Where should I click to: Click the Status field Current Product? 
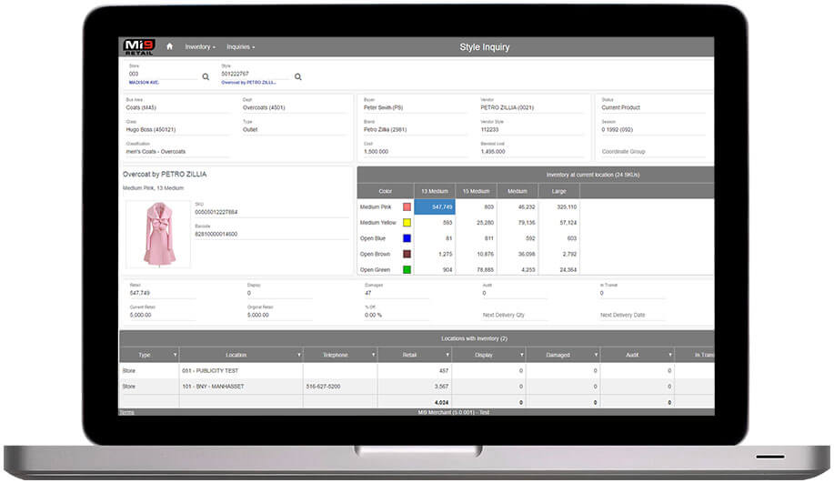(653, 107)
